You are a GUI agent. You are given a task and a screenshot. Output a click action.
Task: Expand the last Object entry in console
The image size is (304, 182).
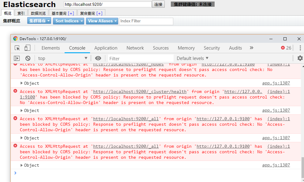click(21, 165)
